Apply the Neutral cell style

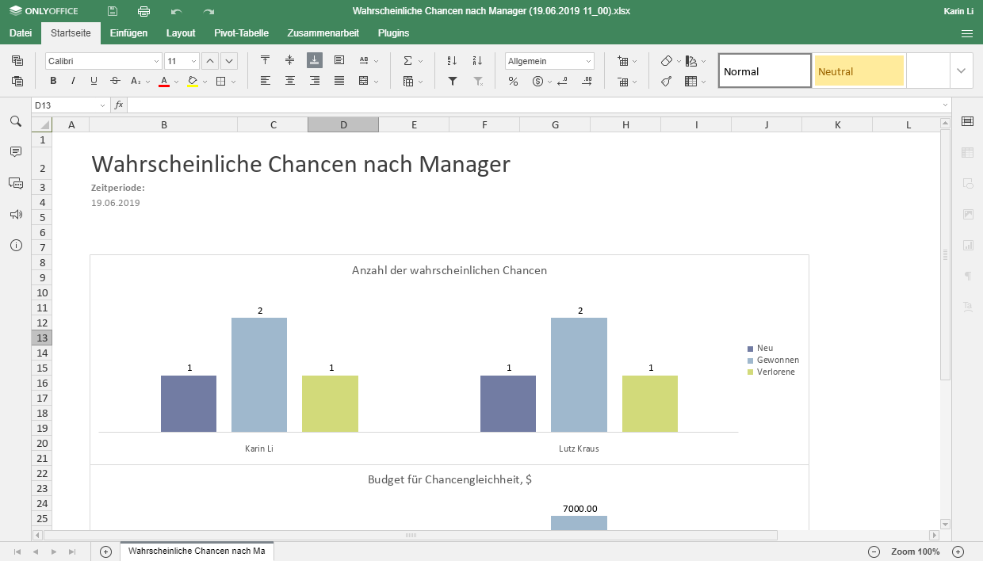(x=859, y=71)
